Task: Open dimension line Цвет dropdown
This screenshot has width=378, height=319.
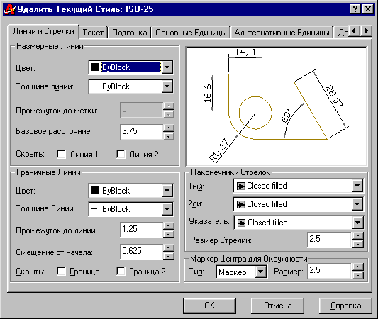Action: point(167,67)
